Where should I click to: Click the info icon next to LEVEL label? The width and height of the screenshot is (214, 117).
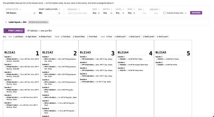pos(123,9)
